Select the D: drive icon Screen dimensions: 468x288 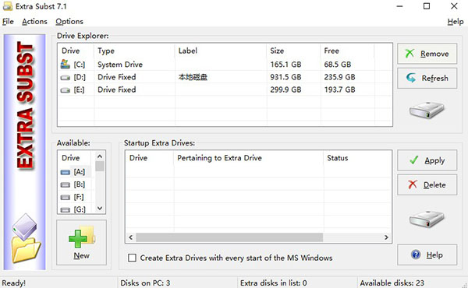[65, 78]
